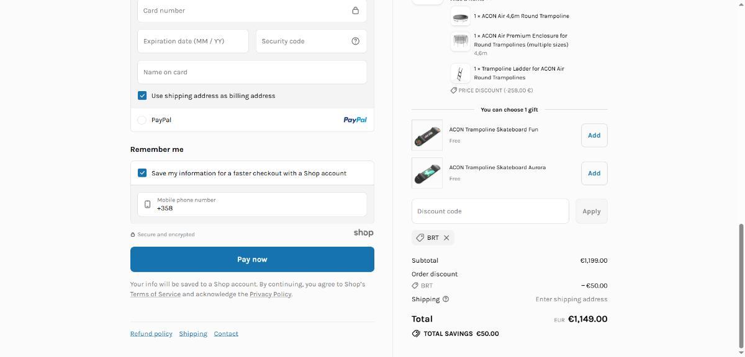Screen dimensions: 745x357
Task: Add the Skateboard Aurora free gift
Action: [x=594, y=174]
